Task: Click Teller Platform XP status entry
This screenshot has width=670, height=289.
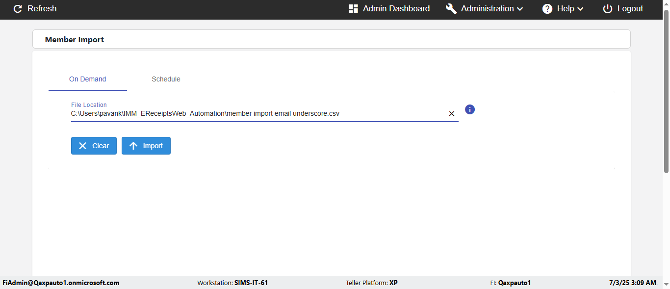Action: coord(372,283)
